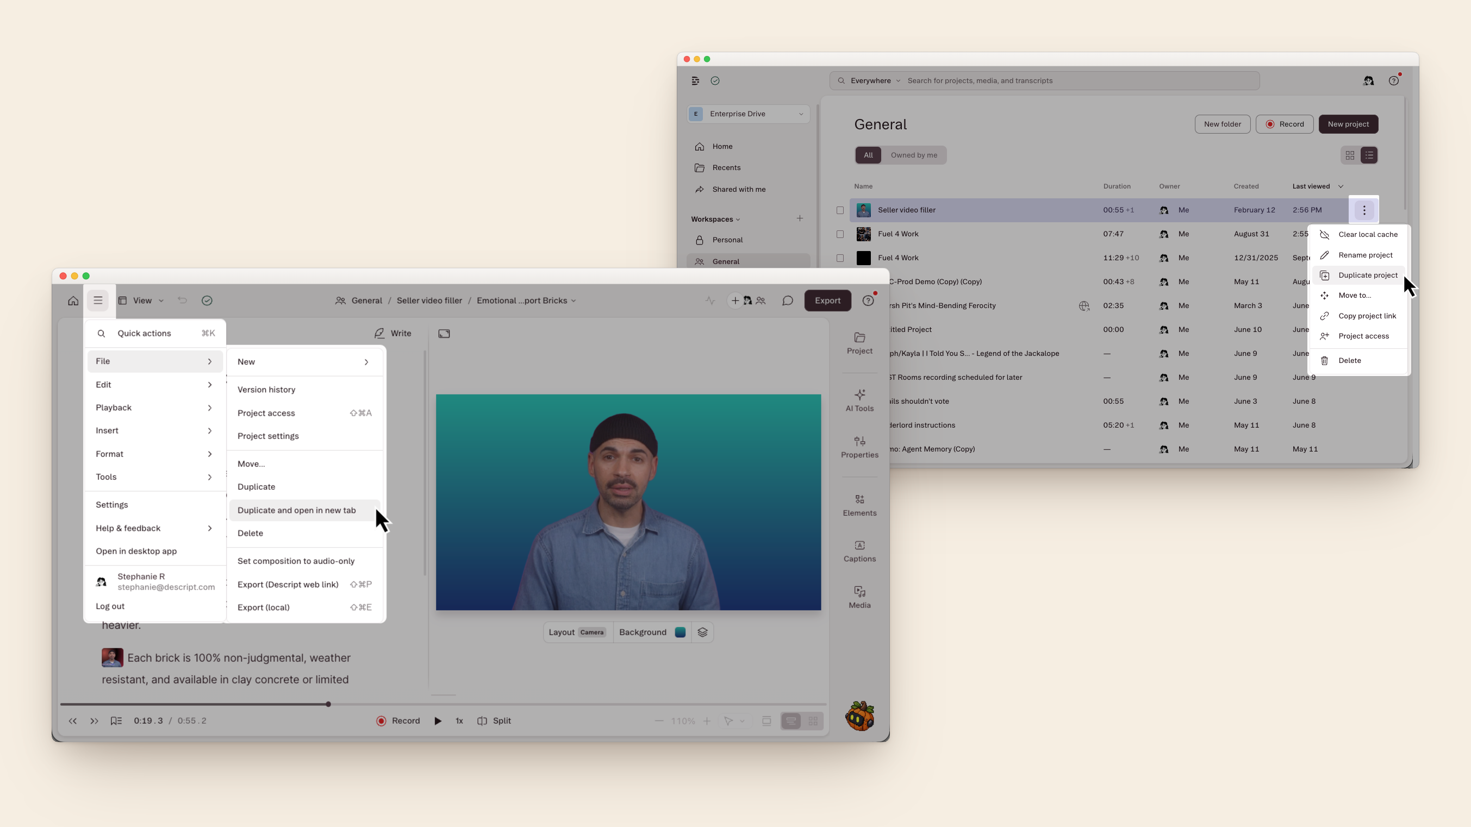Tick the checkbox for Seller video filler
Viewport: 1471px width, 827px height.
(840, 210)
